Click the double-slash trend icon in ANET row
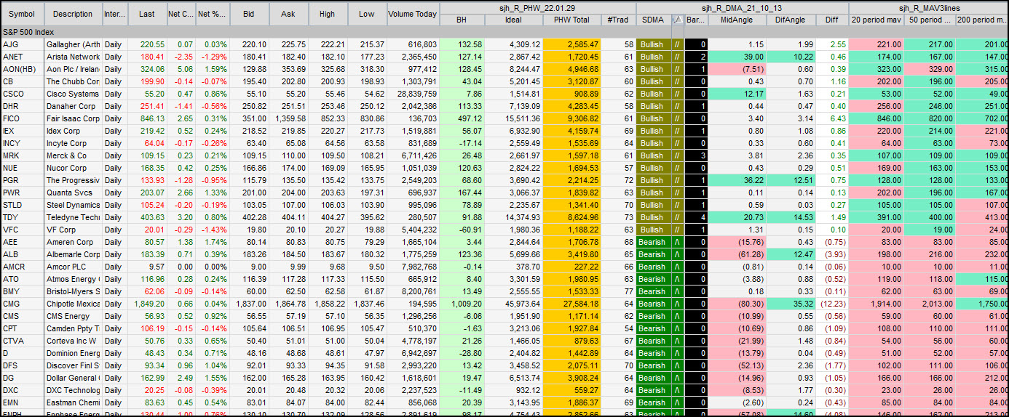 [x=677, y=57]
